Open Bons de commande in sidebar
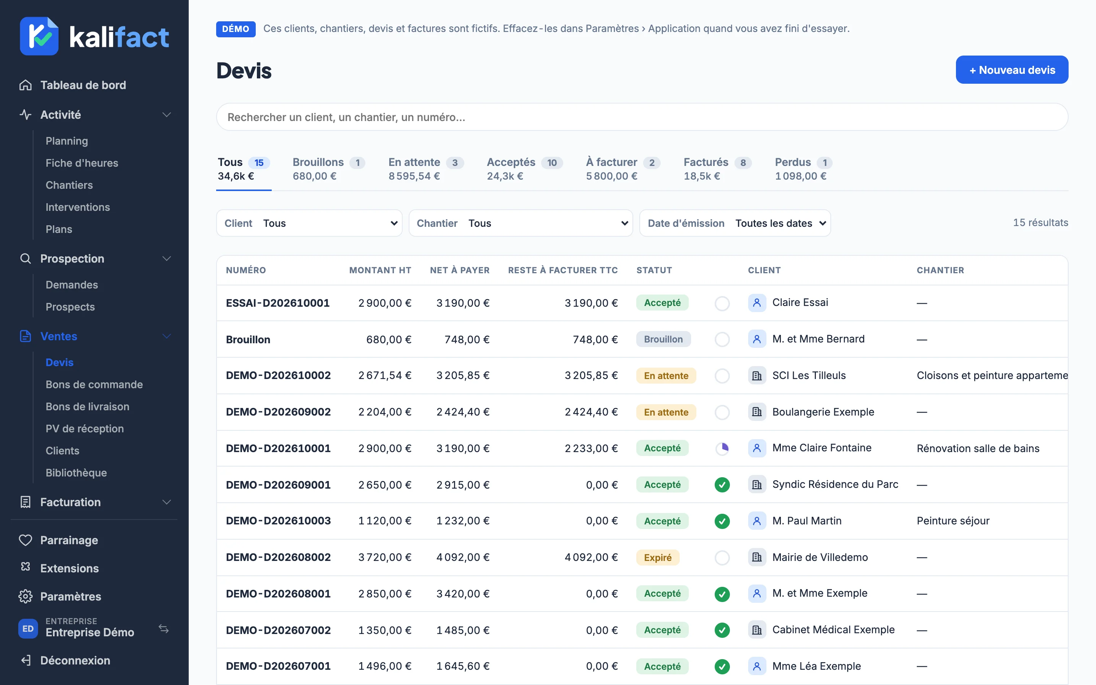Screen dimensions: 1096x685 point(94,384)
